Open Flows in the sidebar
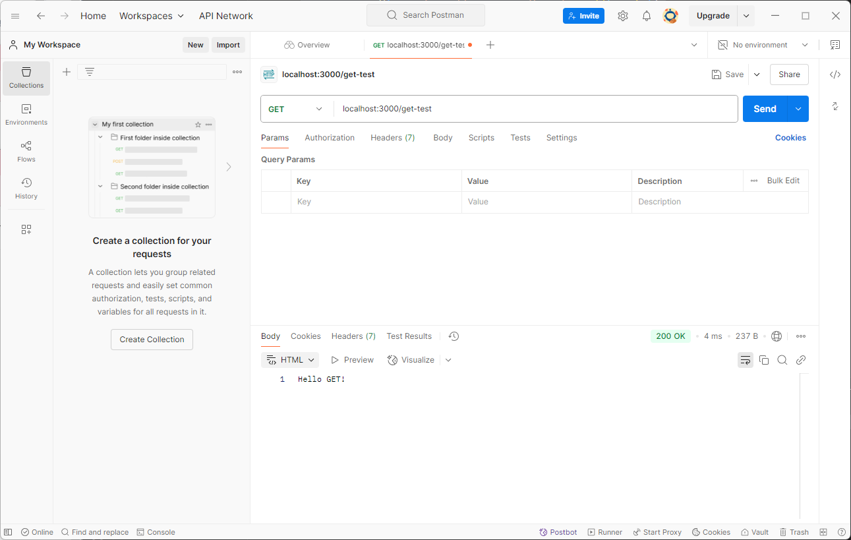Viewport: 851px width, 540px height. [26, 152]
